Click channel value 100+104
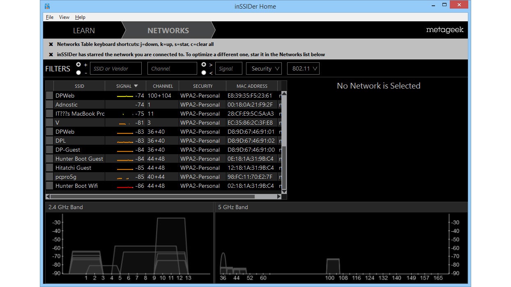511x287 pixels. [x=159, y=96]
